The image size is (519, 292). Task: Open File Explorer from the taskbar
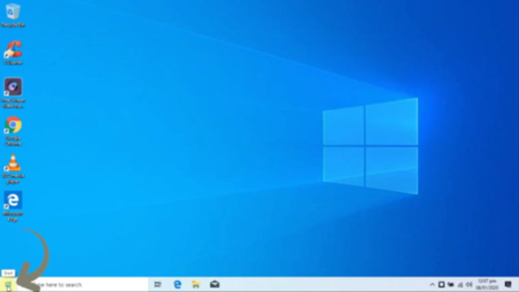pyautogui.click(x=196, y=285)
